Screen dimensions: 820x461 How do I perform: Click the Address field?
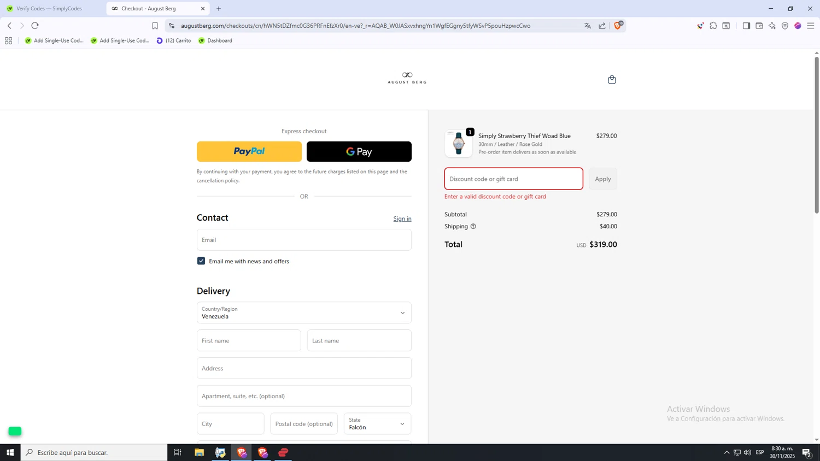pos(304,368)
